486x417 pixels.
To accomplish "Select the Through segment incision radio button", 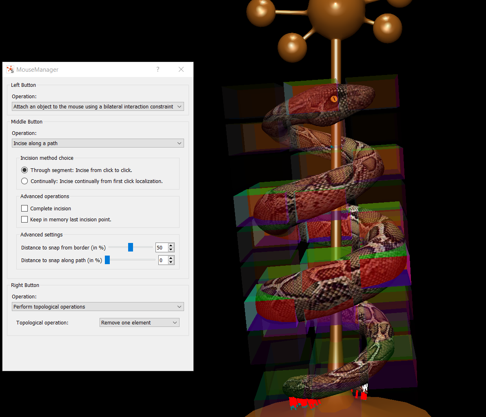I will coord(24,170).
